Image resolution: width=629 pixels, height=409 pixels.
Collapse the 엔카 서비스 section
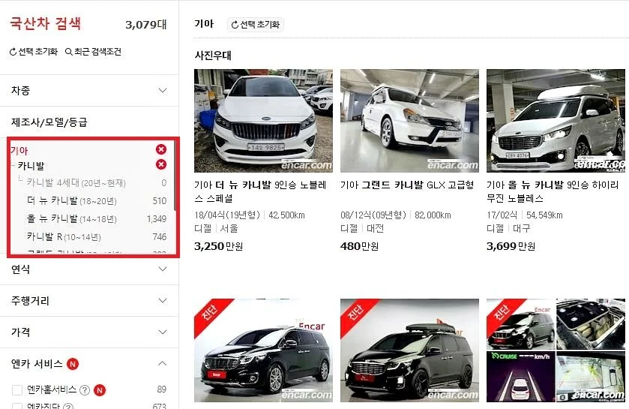pyautogui.click(x=162, y=364)
